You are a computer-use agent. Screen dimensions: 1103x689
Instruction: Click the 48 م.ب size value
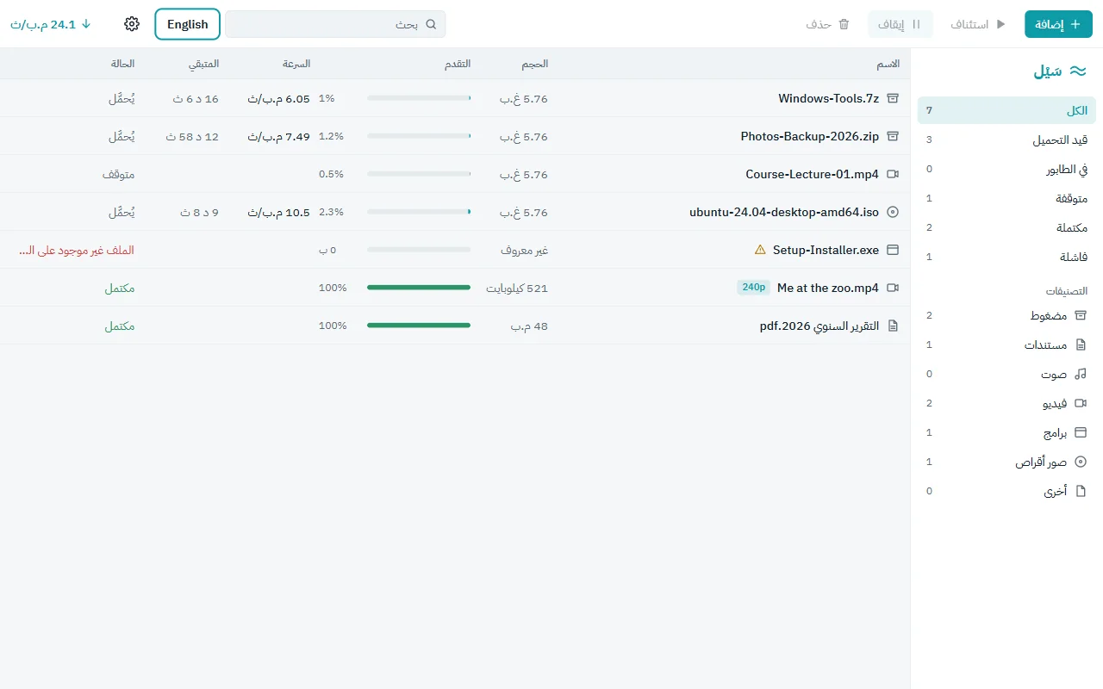(528, 326)
